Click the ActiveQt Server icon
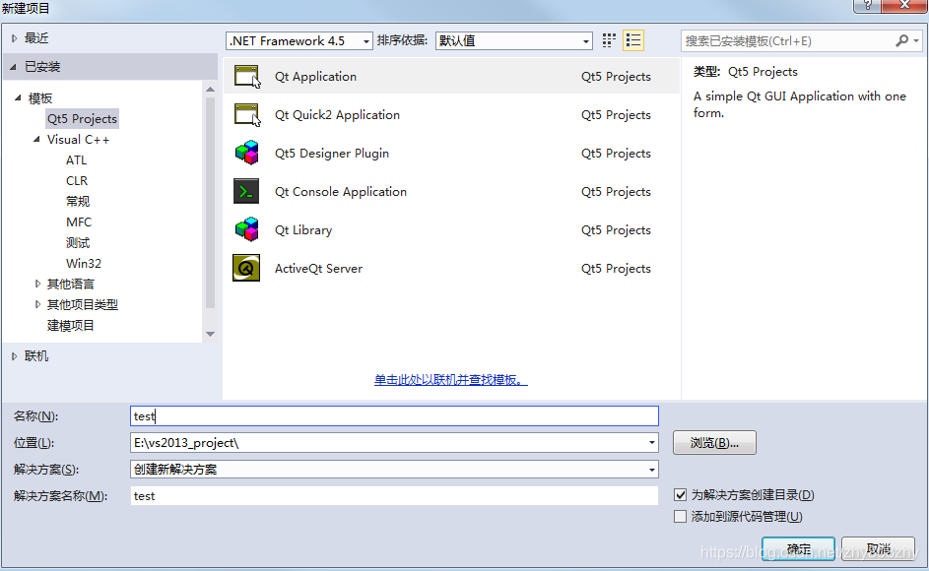 [246, 269]
